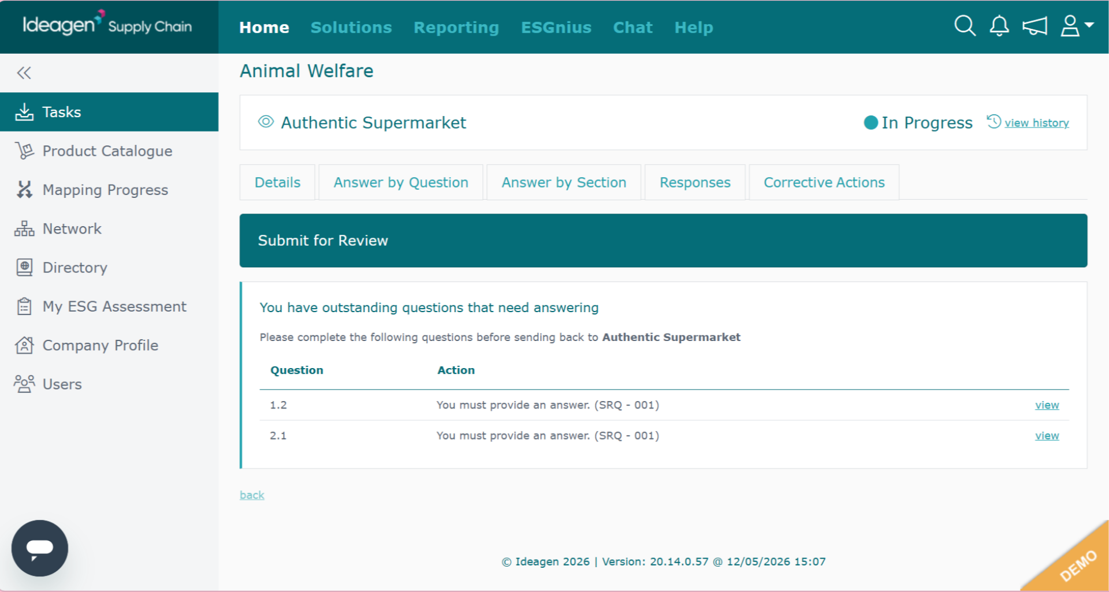This screenshot has height=592, width=1109.
Task: Collapse the sidebar with double chevron
Action: [24, 73]
